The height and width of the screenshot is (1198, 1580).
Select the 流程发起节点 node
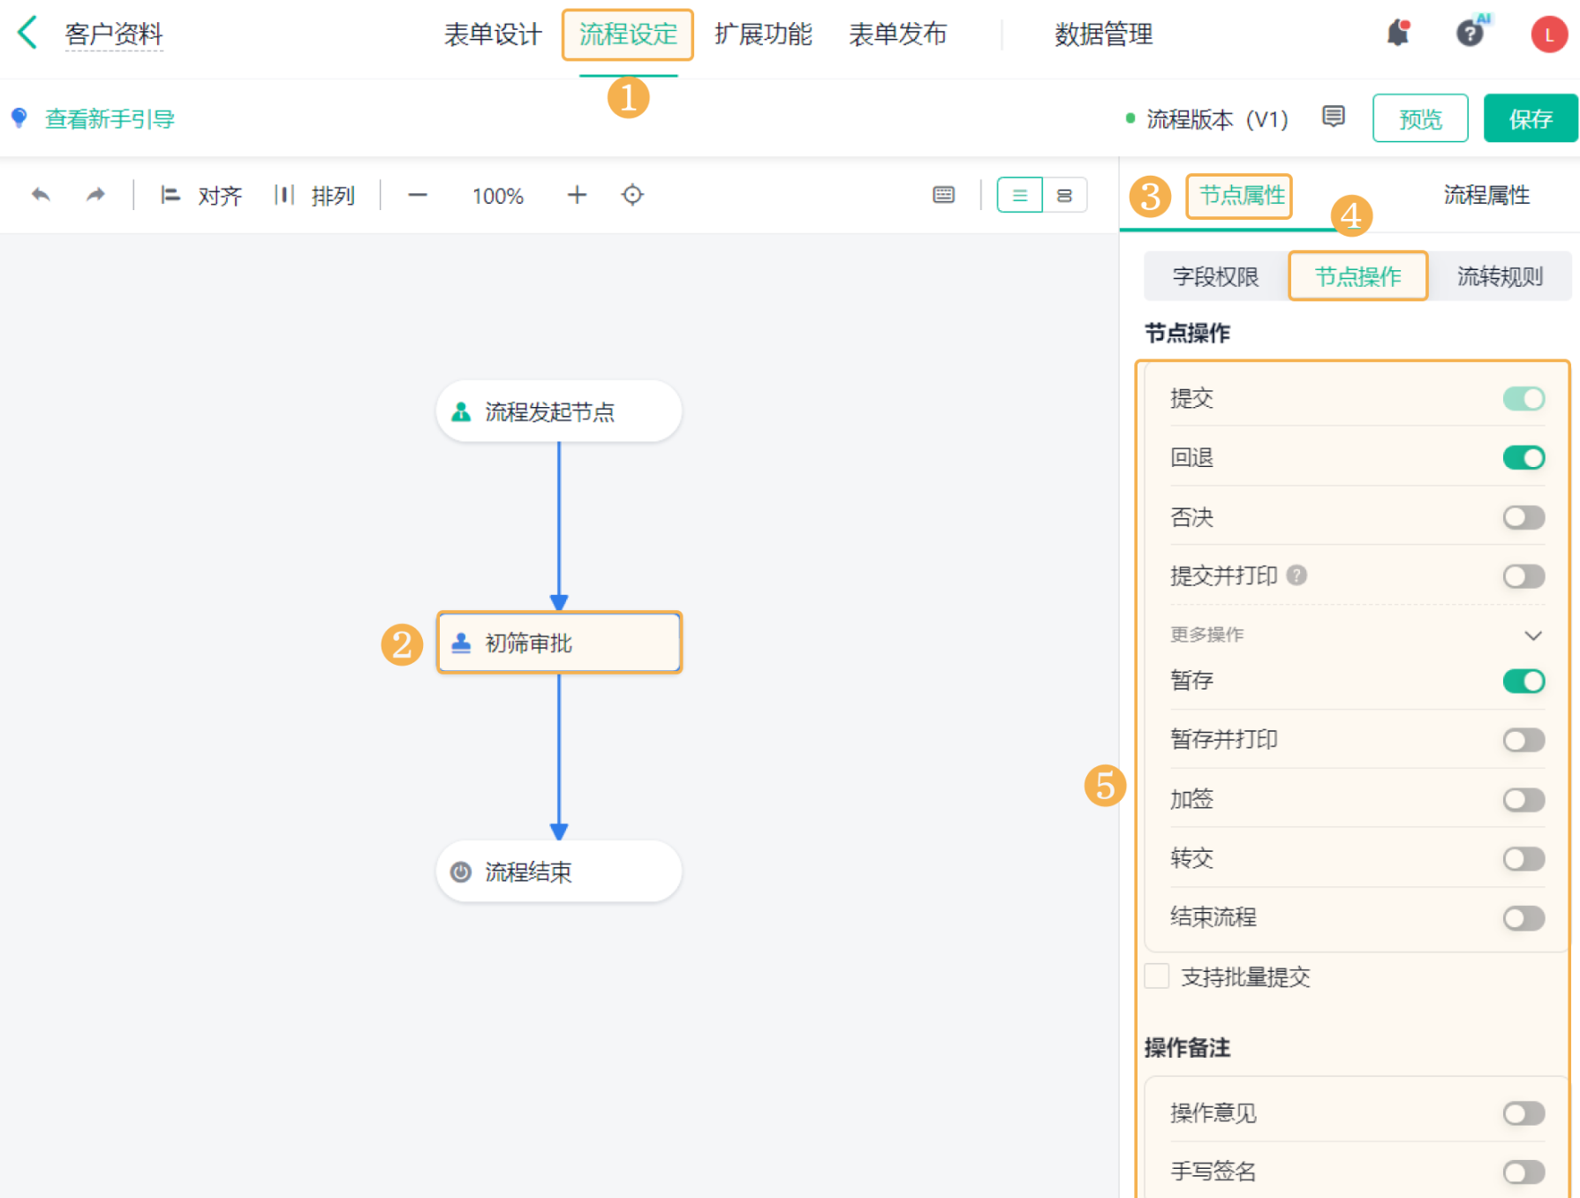559,411
